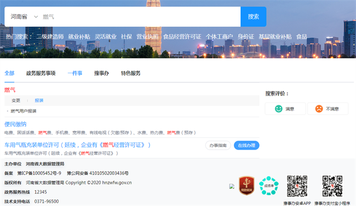Click the hot search term 营业执照
Screen dimensions: 356x206
[x=147, y=37]
